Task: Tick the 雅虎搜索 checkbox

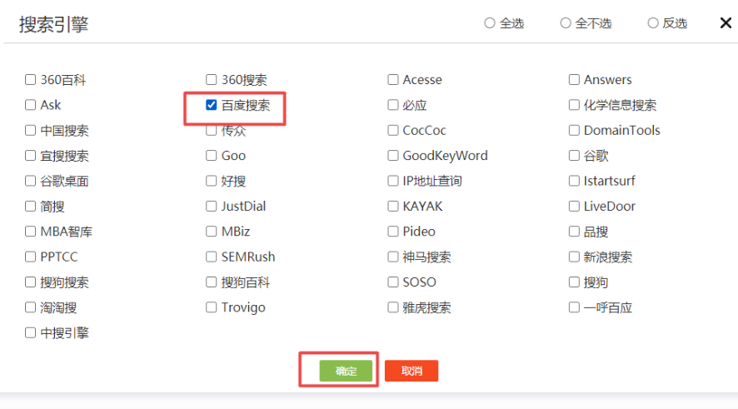Action: (393, 307)
